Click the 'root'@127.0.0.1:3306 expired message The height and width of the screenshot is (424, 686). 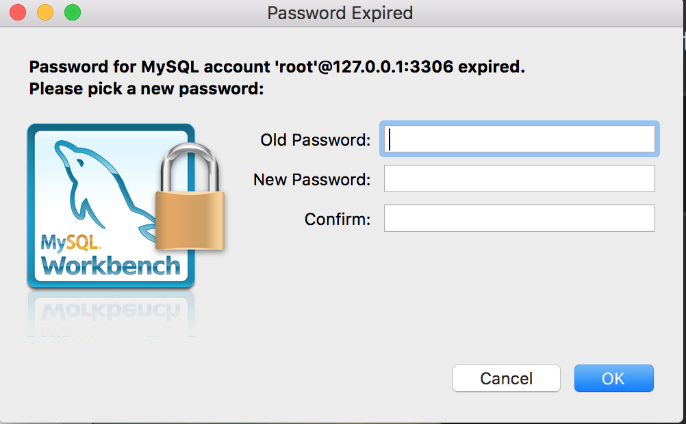pos(277,67)
